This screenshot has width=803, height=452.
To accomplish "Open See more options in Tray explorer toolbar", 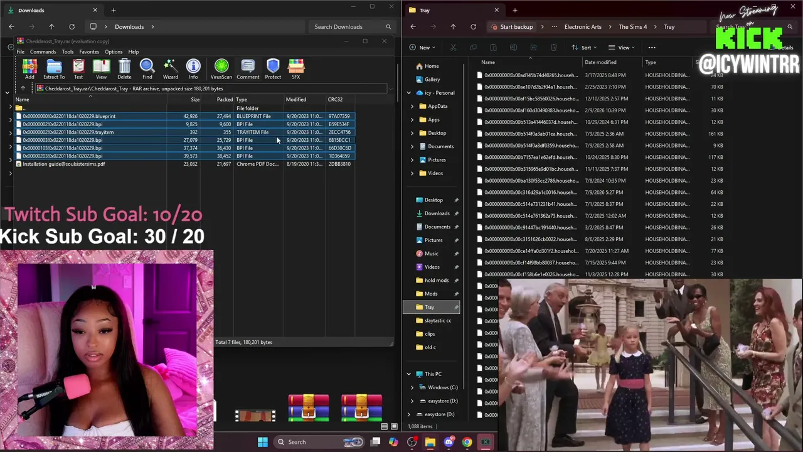I will [652, 48].
